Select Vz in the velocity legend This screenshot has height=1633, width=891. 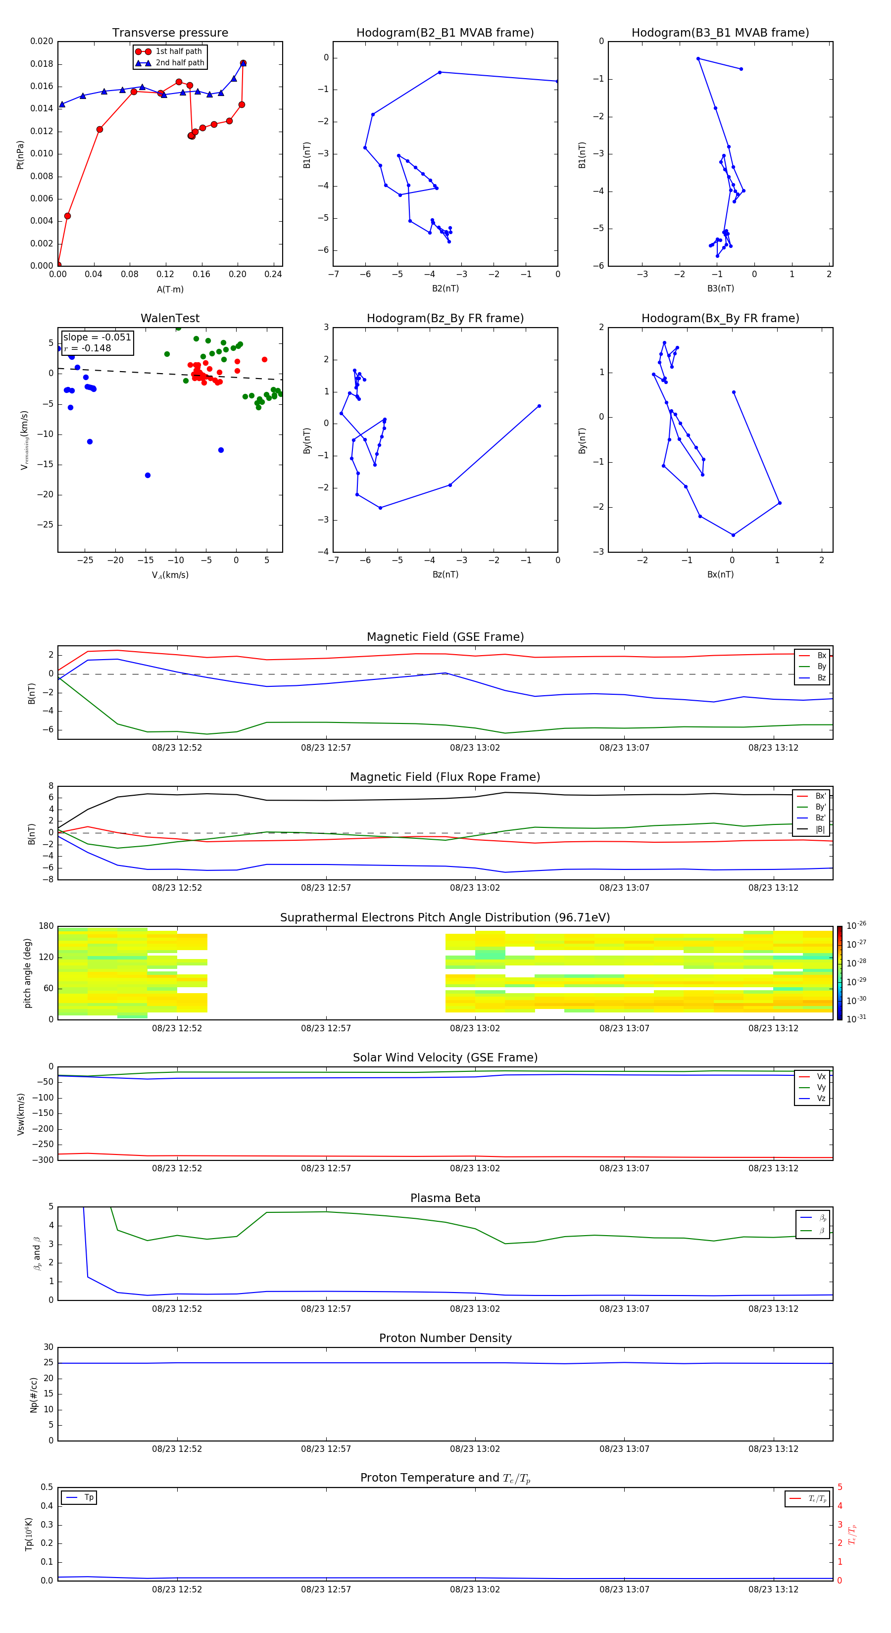812,1099
